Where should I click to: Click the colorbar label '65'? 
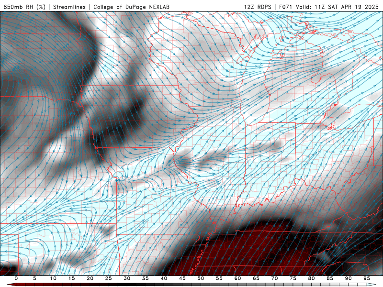(x=256, y=278)
